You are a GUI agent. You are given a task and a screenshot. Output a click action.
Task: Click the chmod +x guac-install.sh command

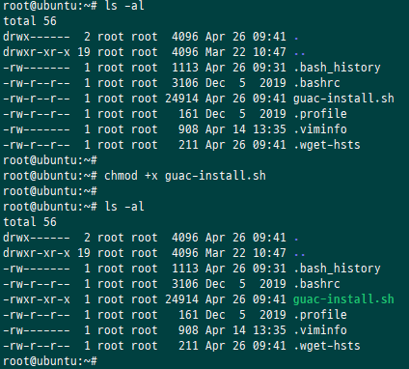185,176
